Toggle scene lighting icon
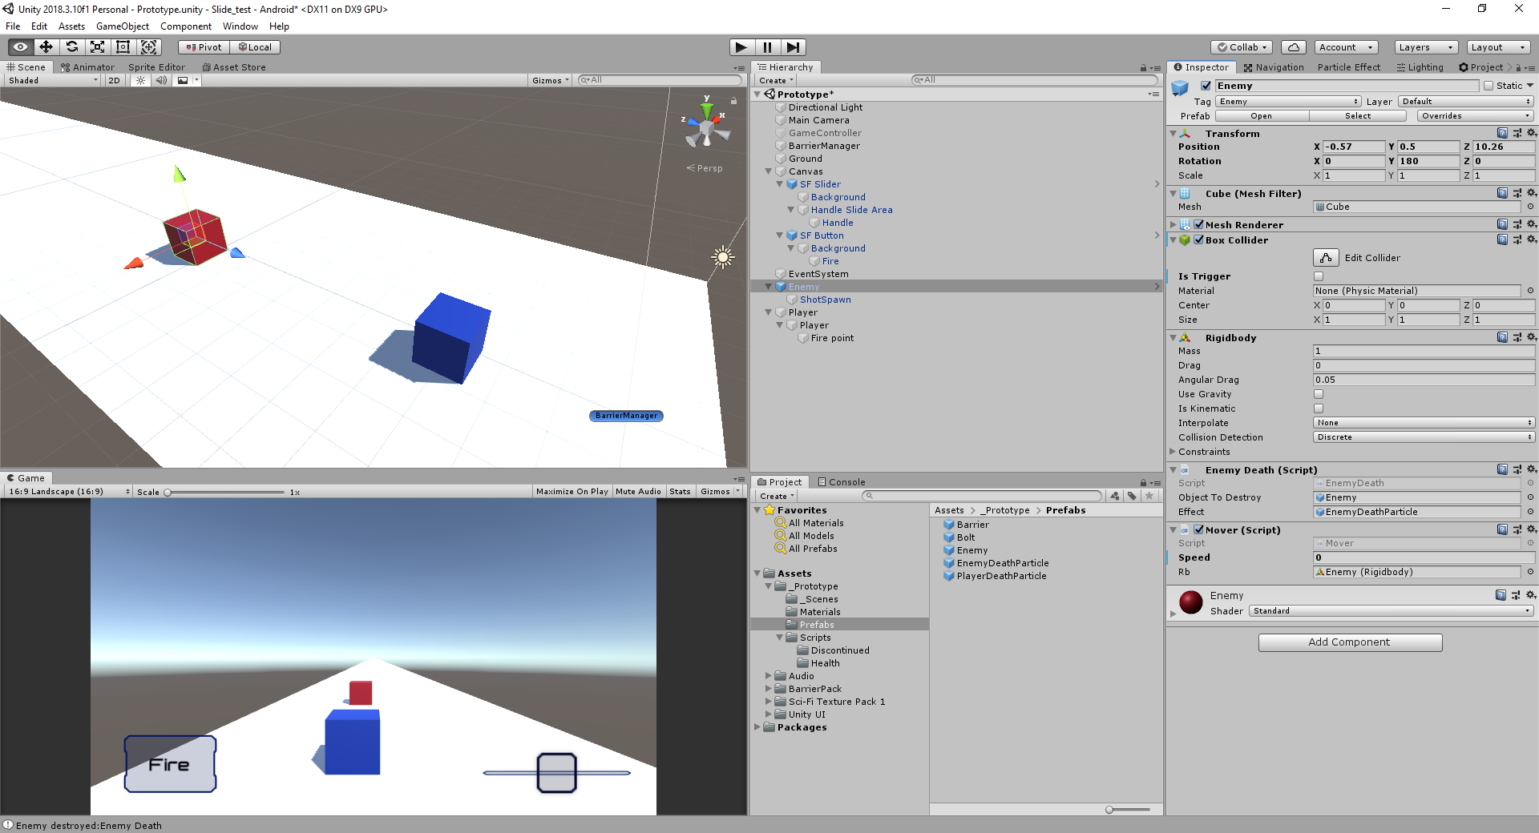This screenshot has height=833, width=1539. [x=141, y=80]
